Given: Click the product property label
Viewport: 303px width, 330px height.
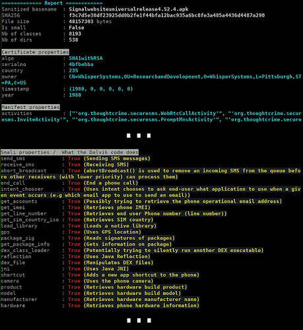Looking at the screenshot, I should click(x=11, y=288).
